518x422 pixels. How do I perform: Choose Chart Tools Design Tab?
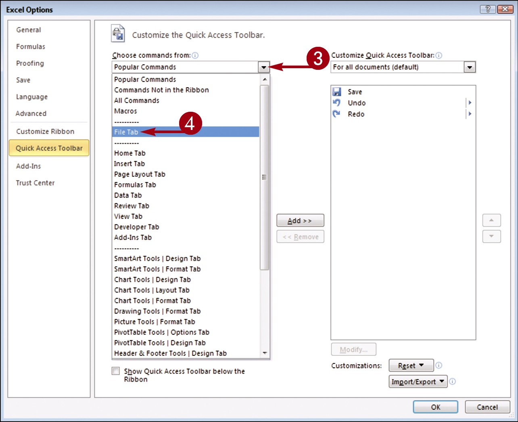tap(186, 280)
